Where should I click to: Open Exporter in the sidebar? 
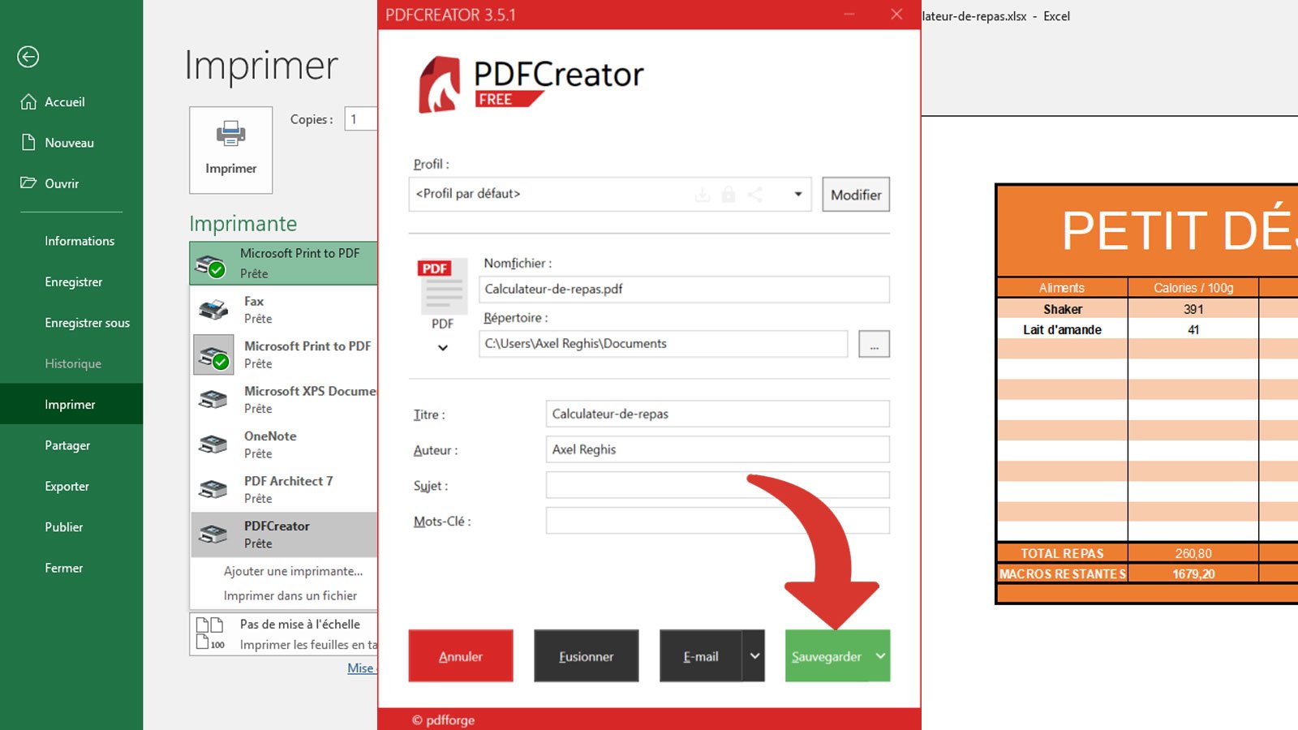[67, 486]
